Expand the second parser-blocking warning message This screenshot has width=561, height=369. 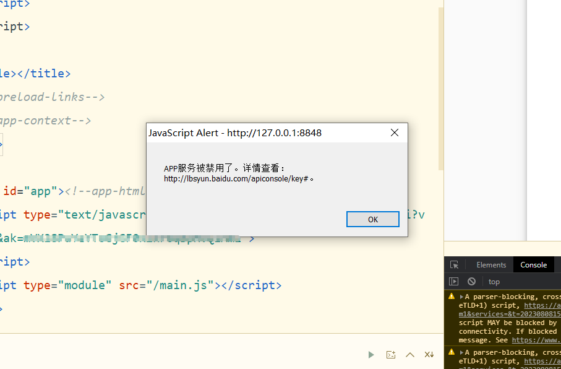[x=461, y=352]
